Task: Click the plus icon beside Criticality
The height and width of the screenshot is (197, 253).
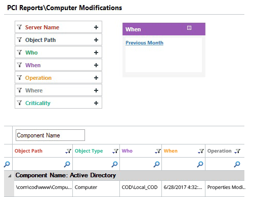Action: [x=96, y=103]
